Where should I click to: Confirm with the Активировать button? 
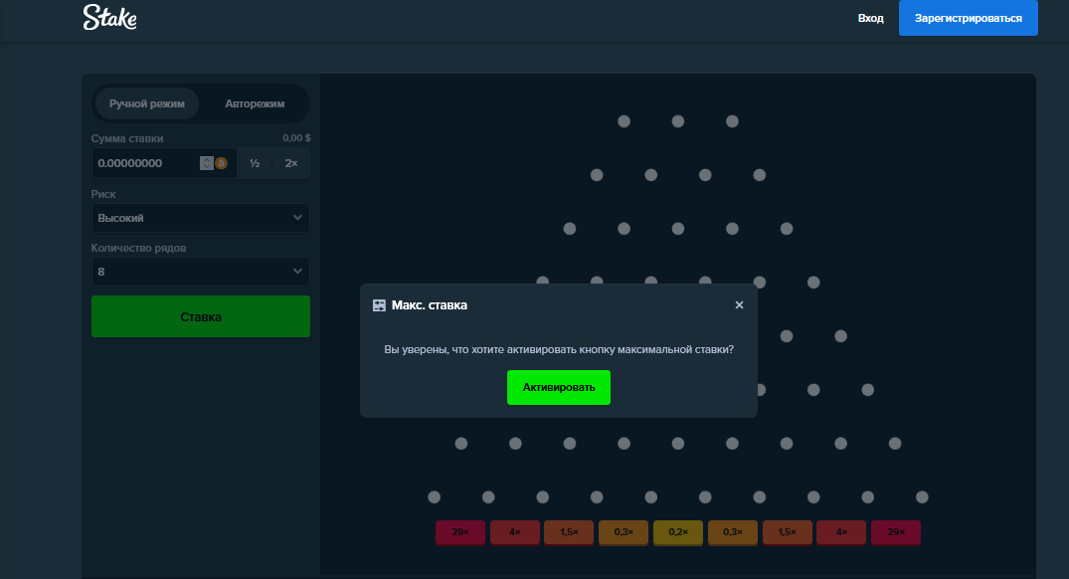click(559, 387)
